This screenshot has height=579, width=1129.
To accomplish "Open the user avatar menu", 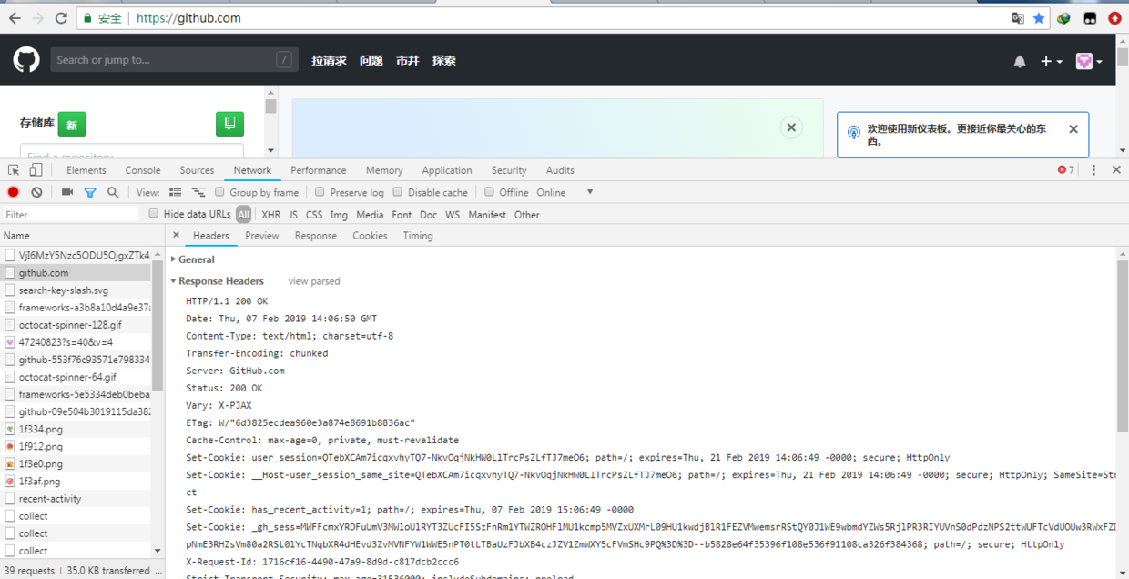I will (x=1089, y=61).
